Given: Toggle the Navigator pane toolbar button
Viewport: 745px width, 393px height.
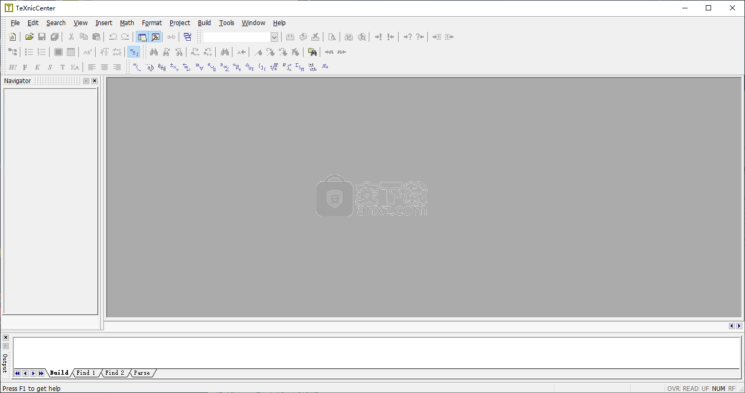Looking at the screenshot, I should (142, 37).
